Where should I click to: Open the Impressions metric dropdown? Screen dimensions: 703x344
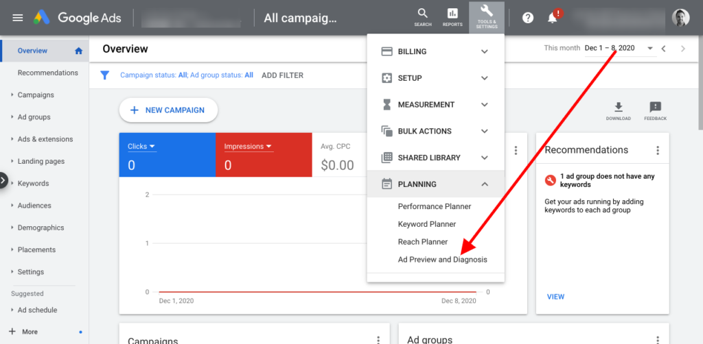click(x=249, y=146)
